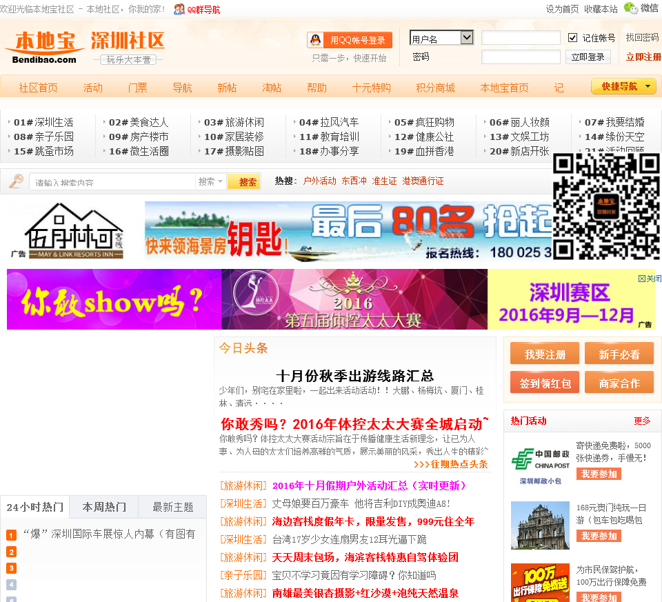Click the magnifier icon beside search box
The image size is (662, 602).
[x=16, y=181]
